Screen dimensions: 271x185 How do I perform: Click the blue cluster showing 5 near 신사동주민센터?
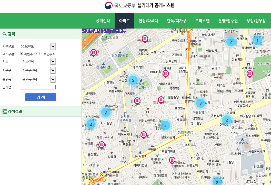click(134, 80)
